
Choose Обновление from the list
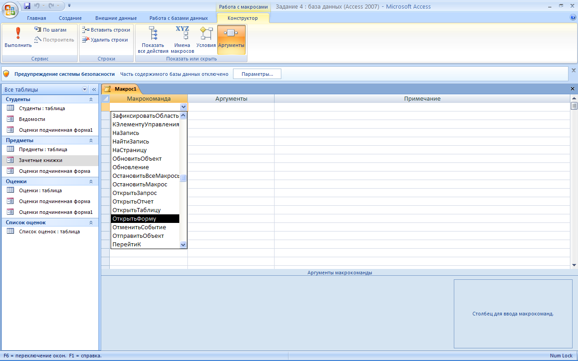coord(145,167)
